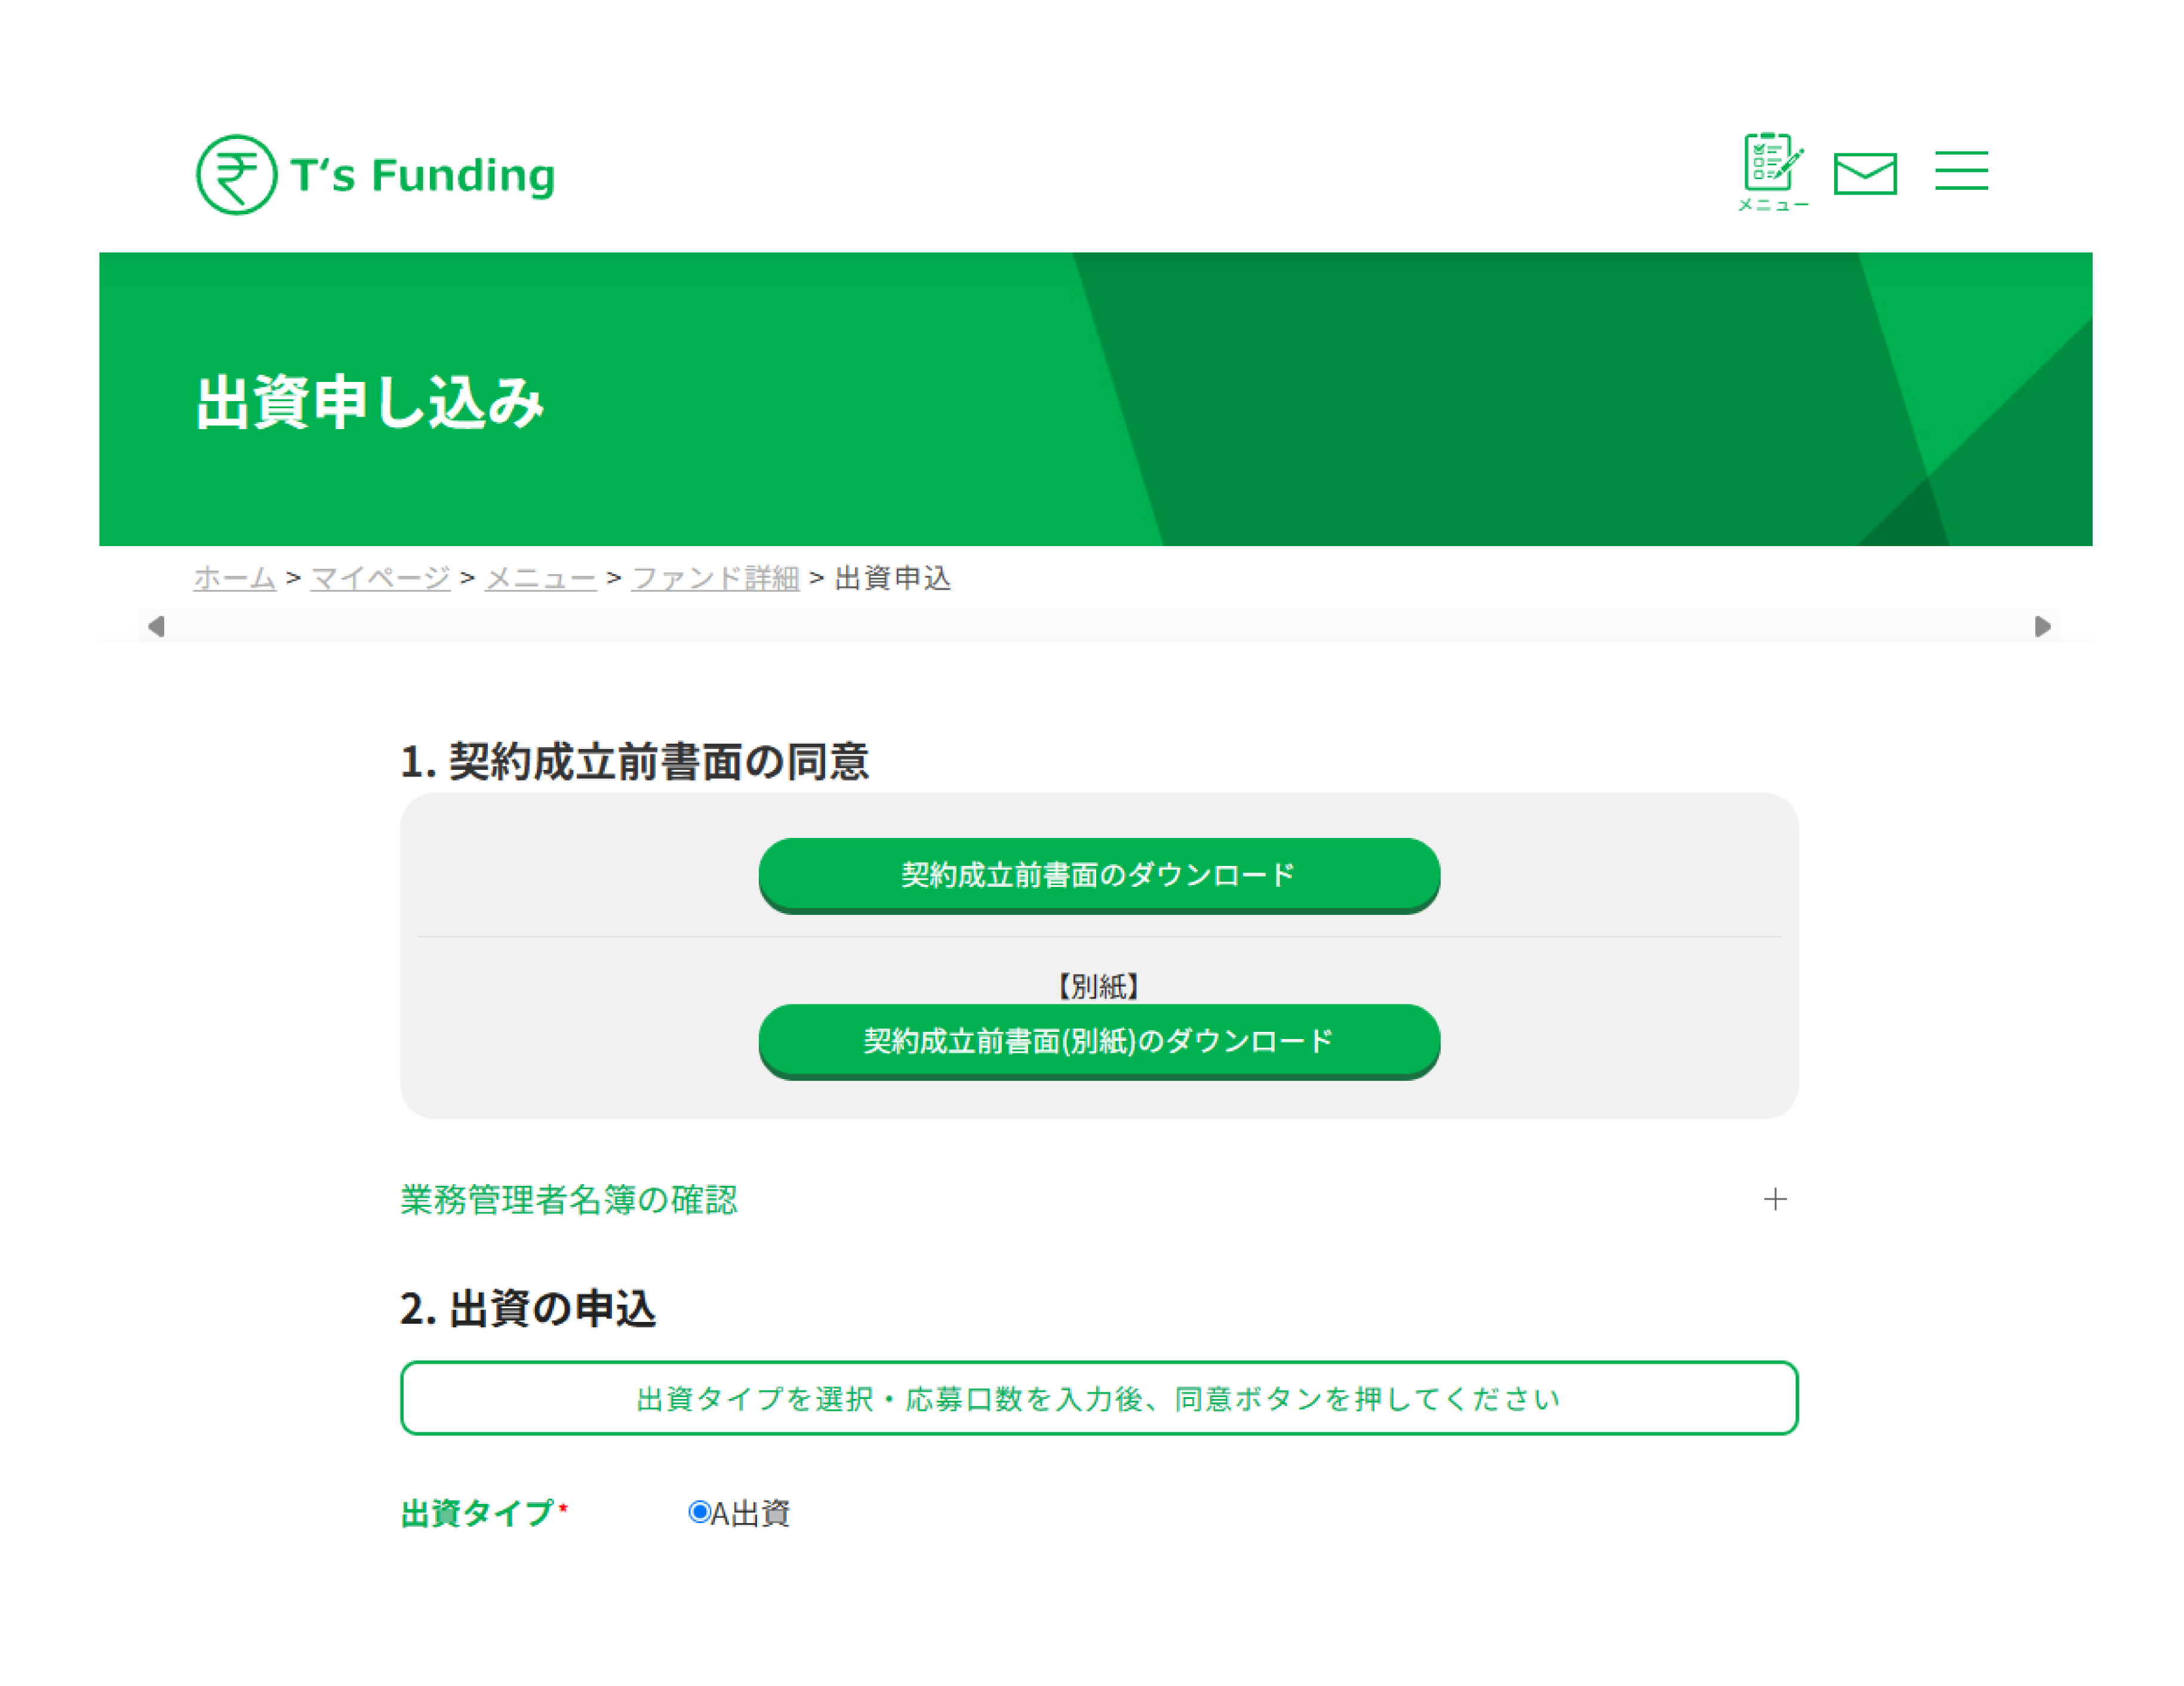Select the A出資 radio button
The height and width of the screenshot is (1686, 2184).
click(699, 1512)
